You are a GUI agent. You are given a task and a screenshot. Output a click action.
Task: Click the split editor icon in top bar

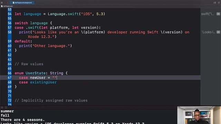[x=215, y=3]
